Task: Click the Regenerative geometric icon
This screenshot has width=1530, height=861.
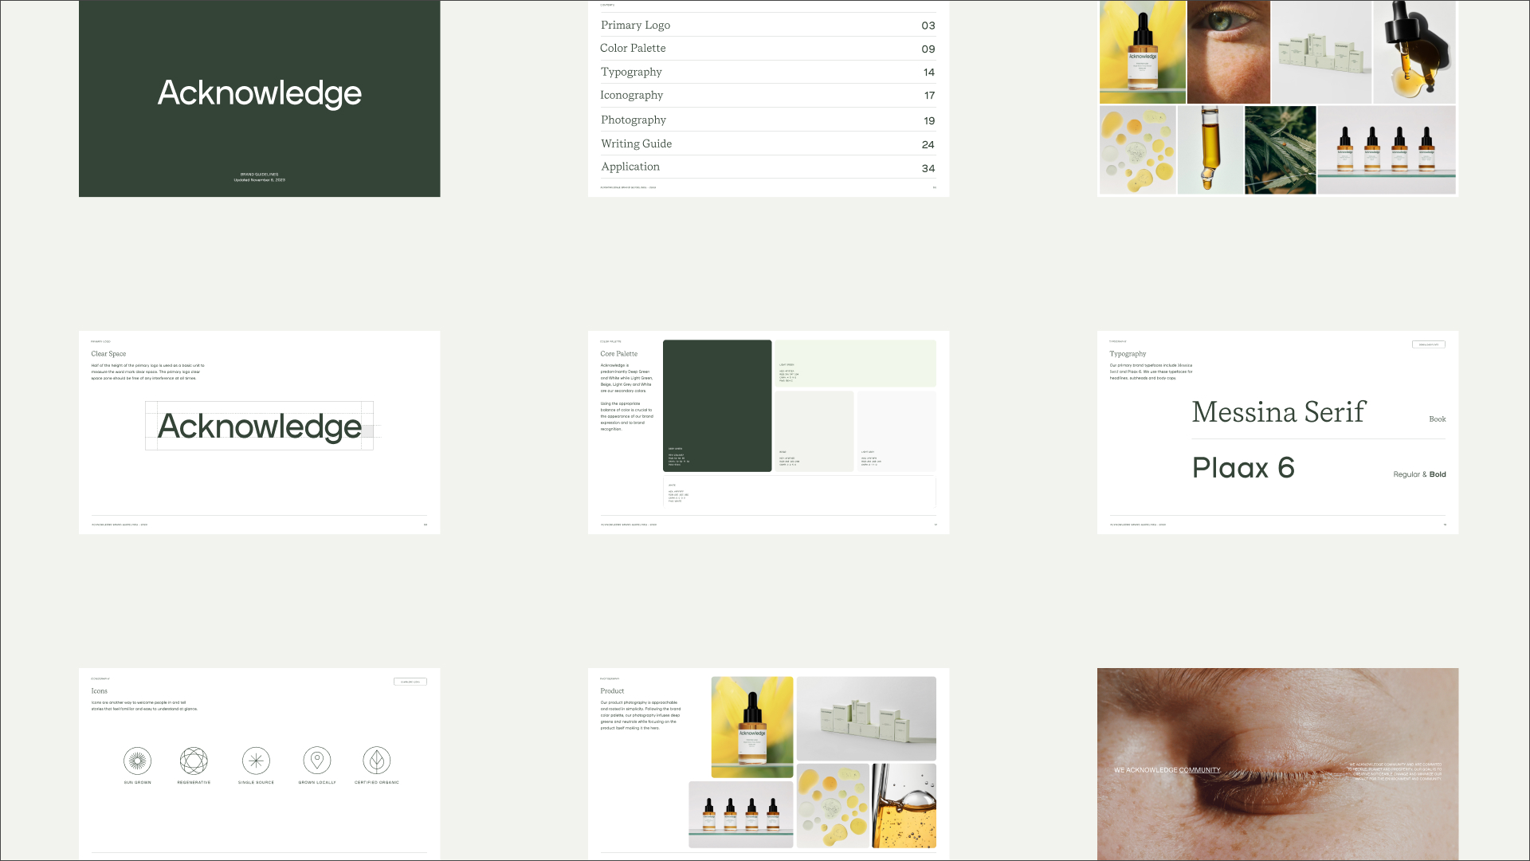Action: 194,761
